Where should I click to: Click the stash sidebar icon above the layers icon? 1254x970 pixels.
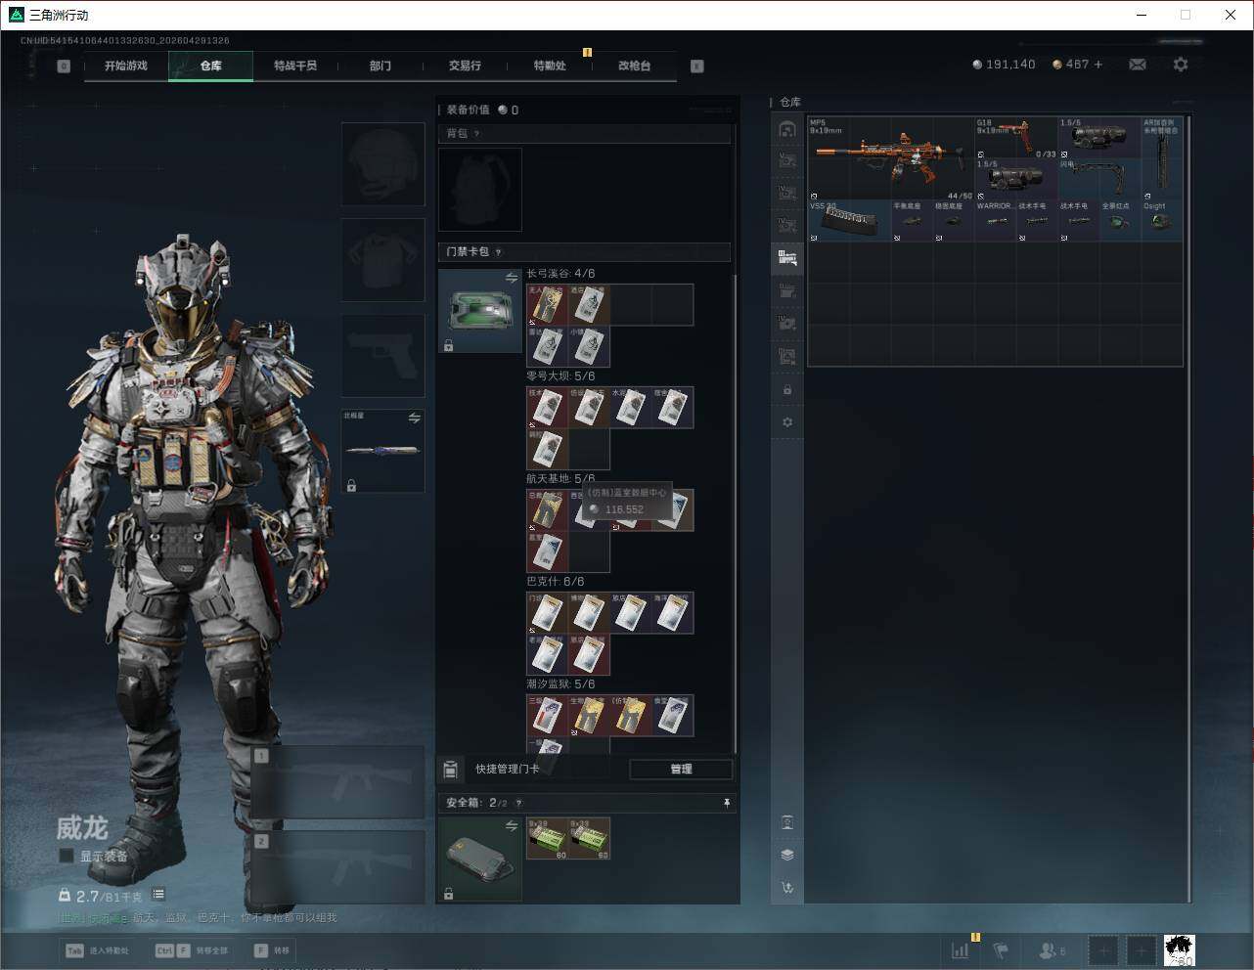coord(787,822)
